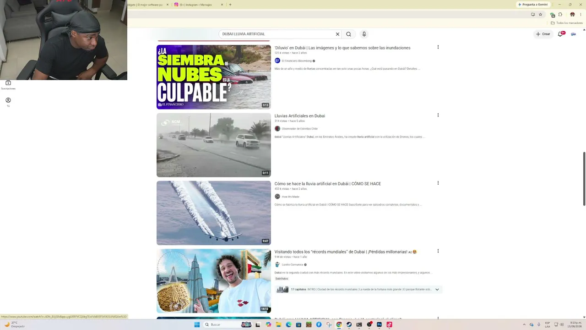Viewport: 586px width, 330px height.
Task: Open YouTube notifications bell
Action: point(560,34)
